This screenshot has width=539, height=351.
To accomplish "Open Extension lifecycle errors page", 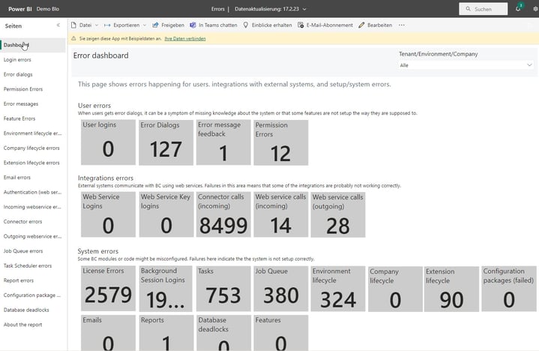I will tap(31, 163).
